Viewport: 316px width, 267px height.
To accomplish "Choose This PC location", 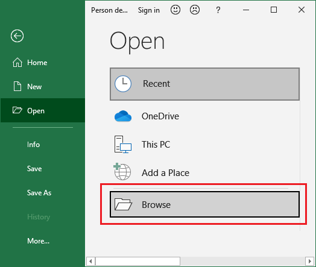I will [204, 145].
